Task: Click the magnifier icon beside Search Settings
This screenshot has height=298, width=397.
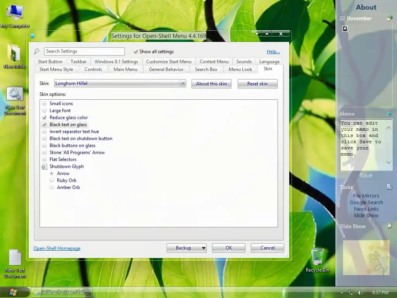Action: [x=36, y=52]
